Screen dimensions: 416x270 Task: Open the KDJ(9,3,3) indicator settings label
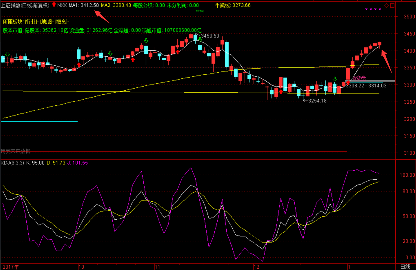[x=12, y=163]
